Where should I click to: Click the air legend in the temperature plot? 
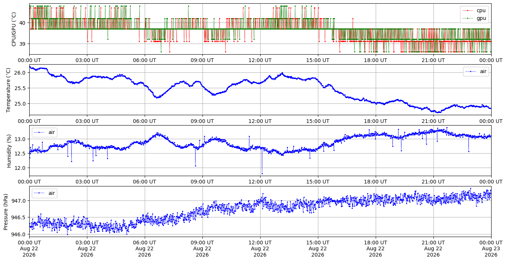[x=476, y=72]
